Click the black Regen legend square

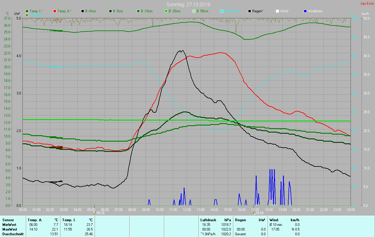coord(250,11)
